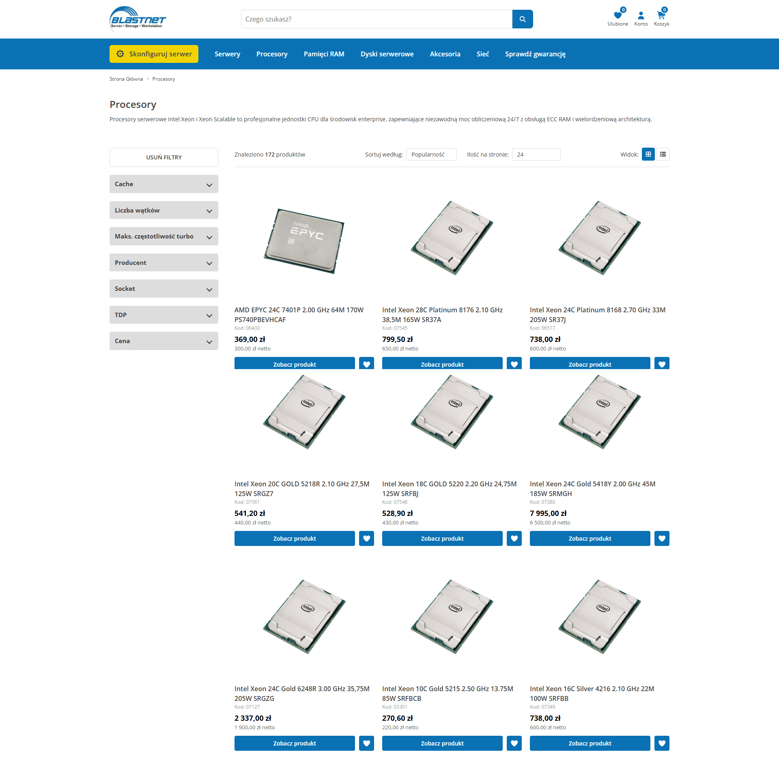Screen dimensions: 779x782
Task: Click the Xeon Platinum 8168 image
Action: (x=600, y=238)
